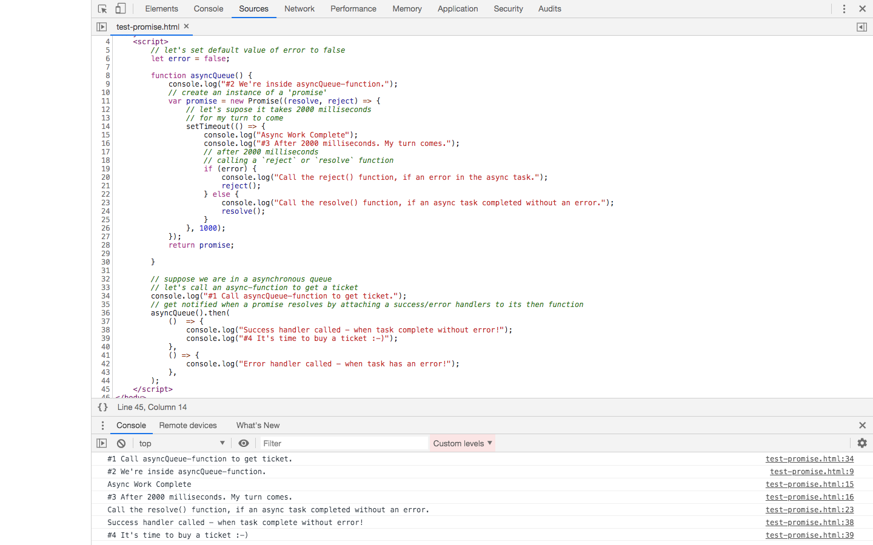Screen dimensions: 873x545
Task: Open the Performance tab
Action: [353, 9]
